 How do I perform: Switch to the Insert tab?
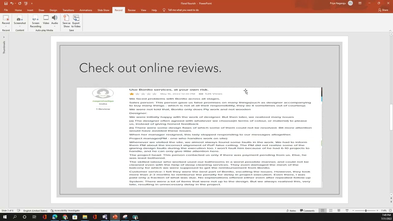tap(30, 10)
